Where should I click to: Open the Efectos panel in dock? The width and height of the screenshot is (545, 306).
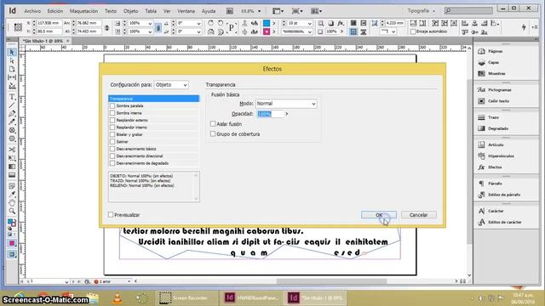pos(494,167)
